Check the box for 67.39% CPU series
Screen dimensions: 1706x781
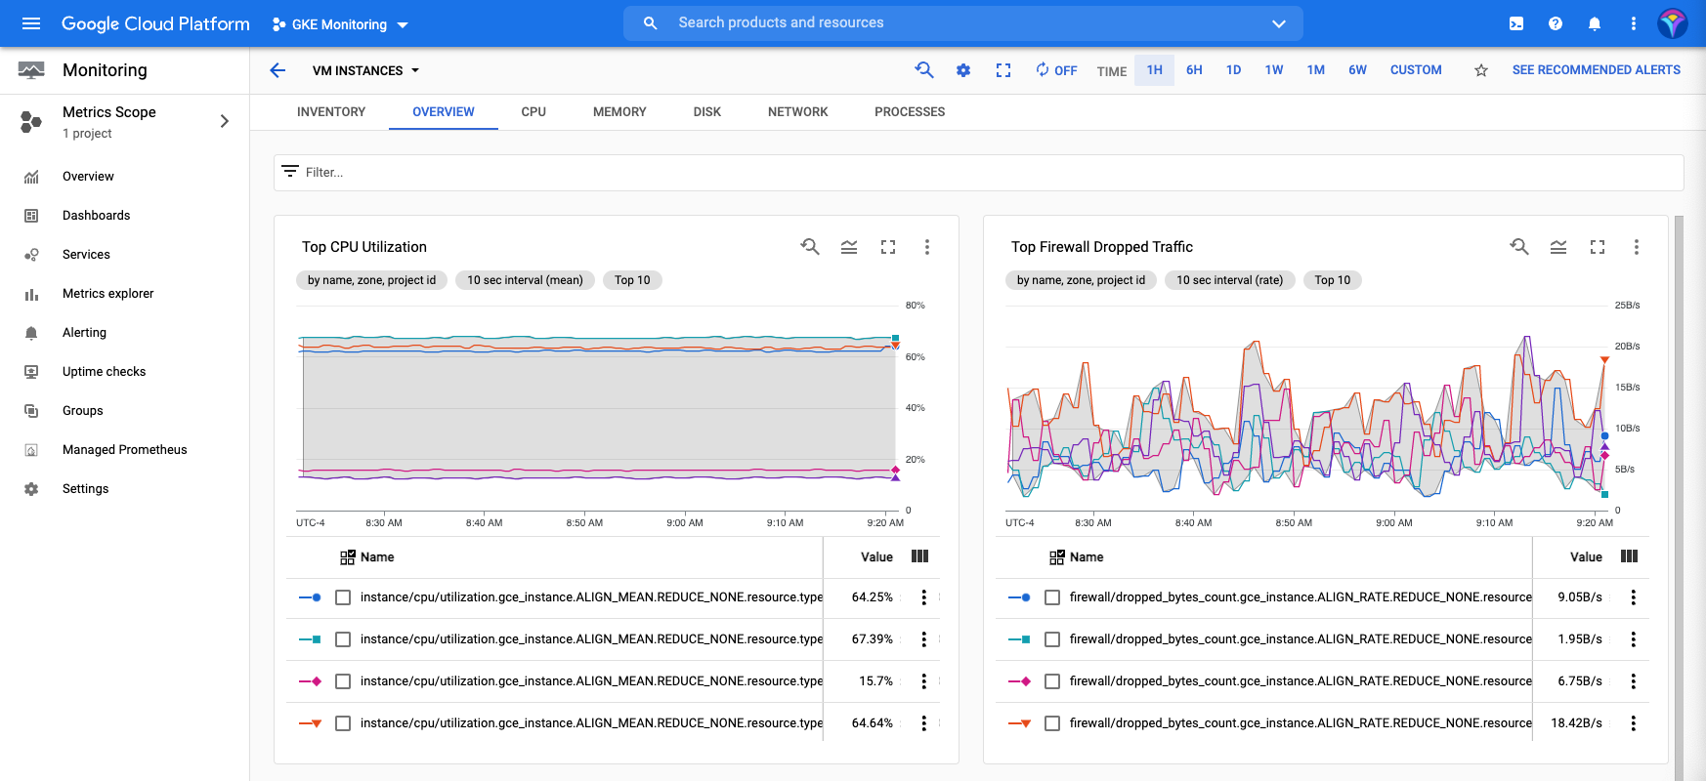click(x=343, y=639)
